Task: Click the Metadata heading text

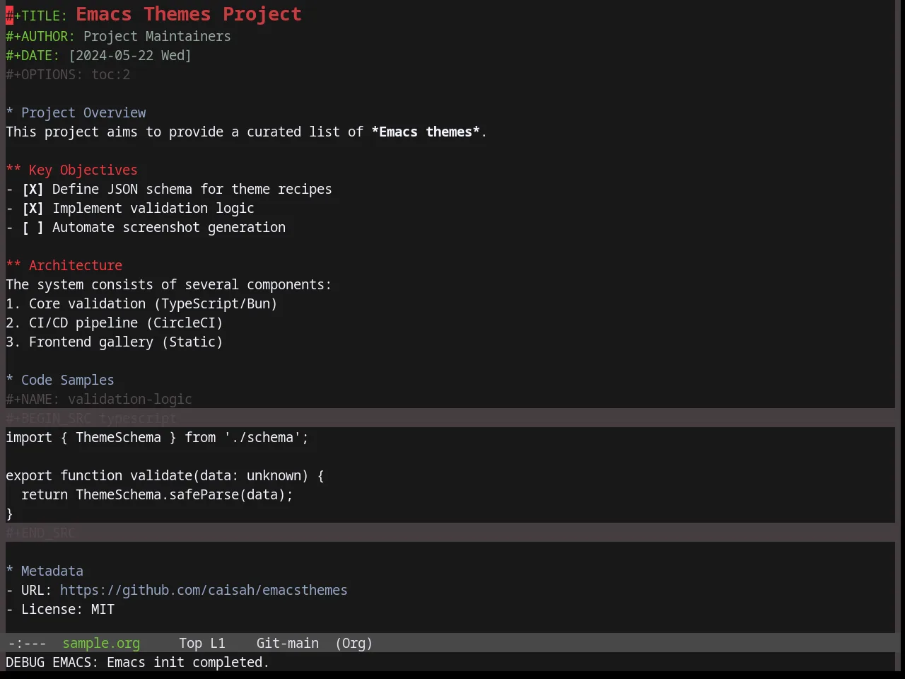Action: tap(52, 571)
